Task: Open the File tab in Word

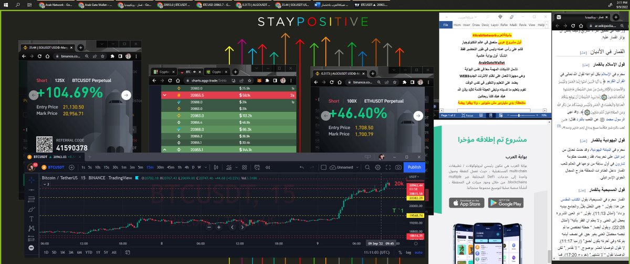Action: (446, 25)
